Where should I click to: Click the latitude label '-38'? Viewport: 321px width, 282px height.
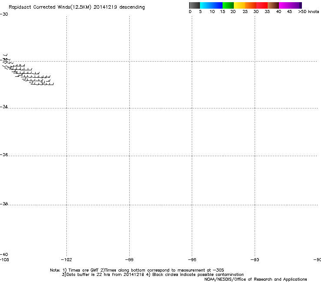pyautogui.click(x=4, y=204)
